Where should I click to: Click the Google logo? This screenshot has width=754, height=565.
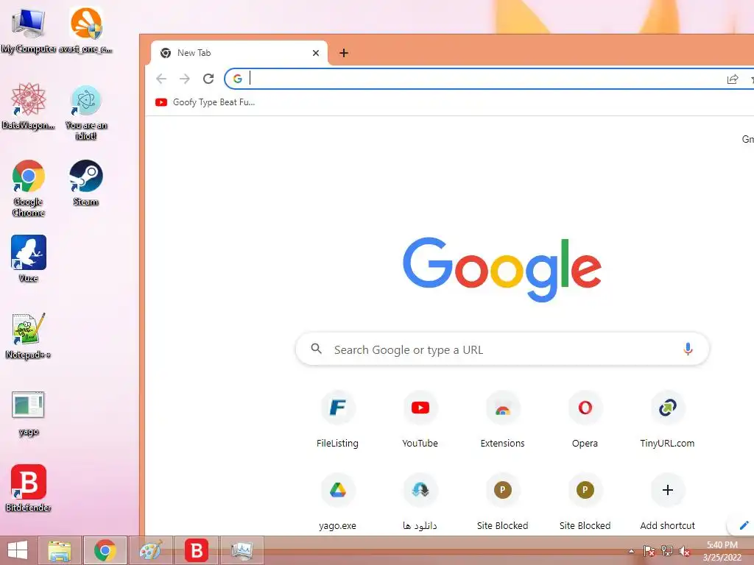502,269
